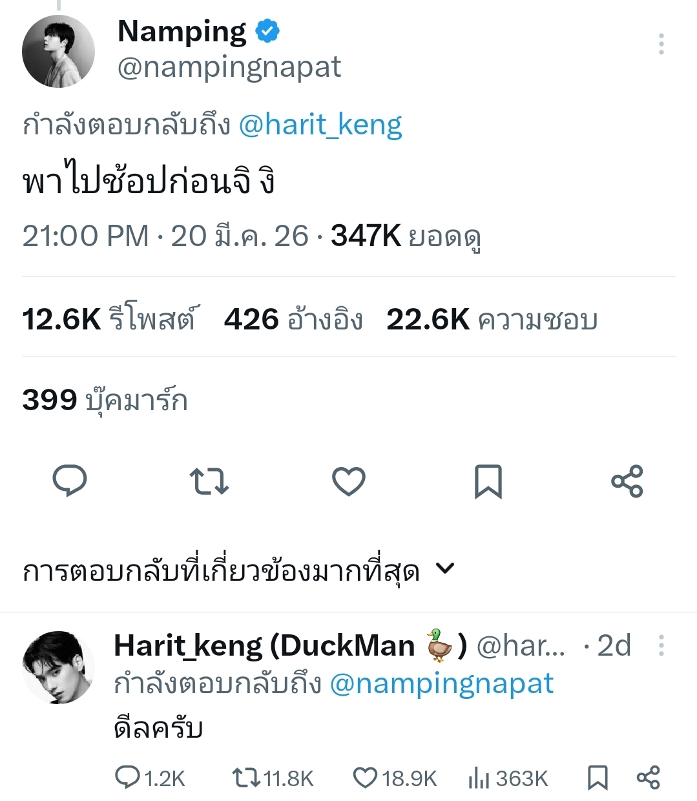Repost Harit_keng's reply with the 11.8K count
Image resolution: width=697 pixels, height=801 pixels.
tap(246, 777)
